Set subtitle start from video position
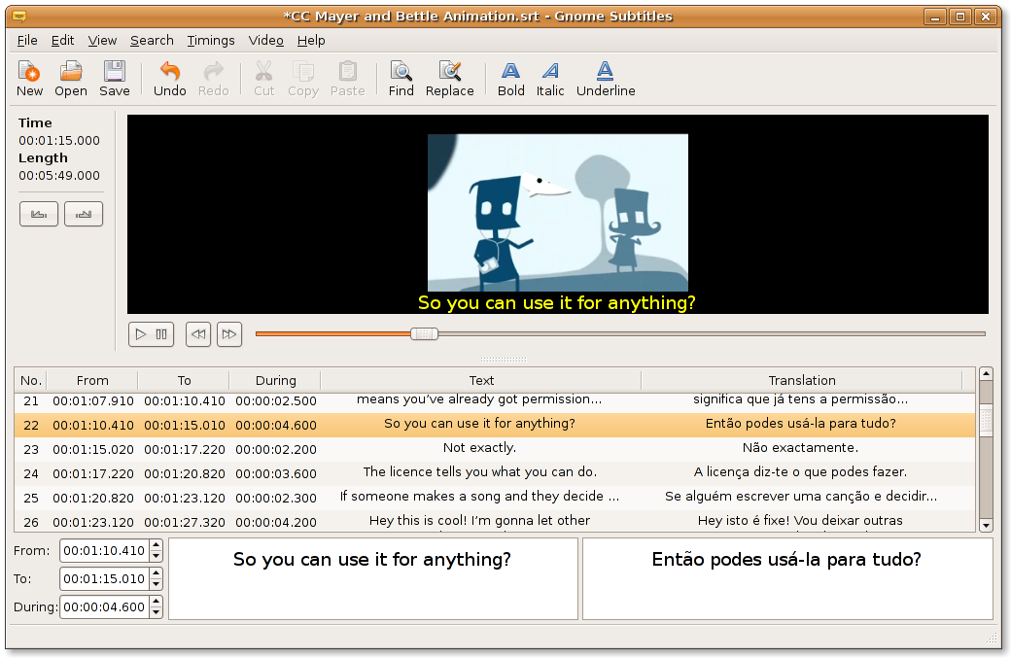The width and height of the screenshot is (1011, 658). (39, 214)
